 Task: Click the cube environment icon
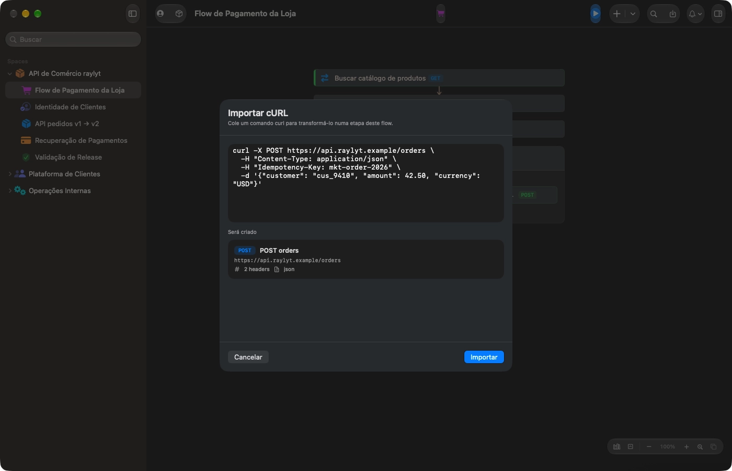(x=179, y=14)
